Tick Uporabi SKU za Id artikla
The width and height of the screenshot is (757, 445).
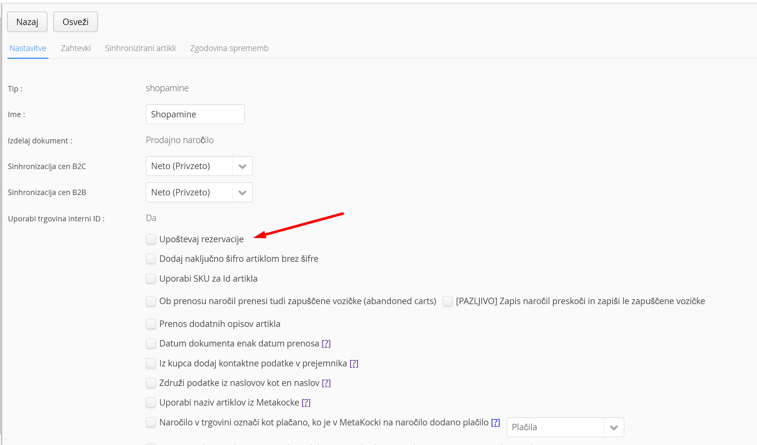click(x=151, y=278)
